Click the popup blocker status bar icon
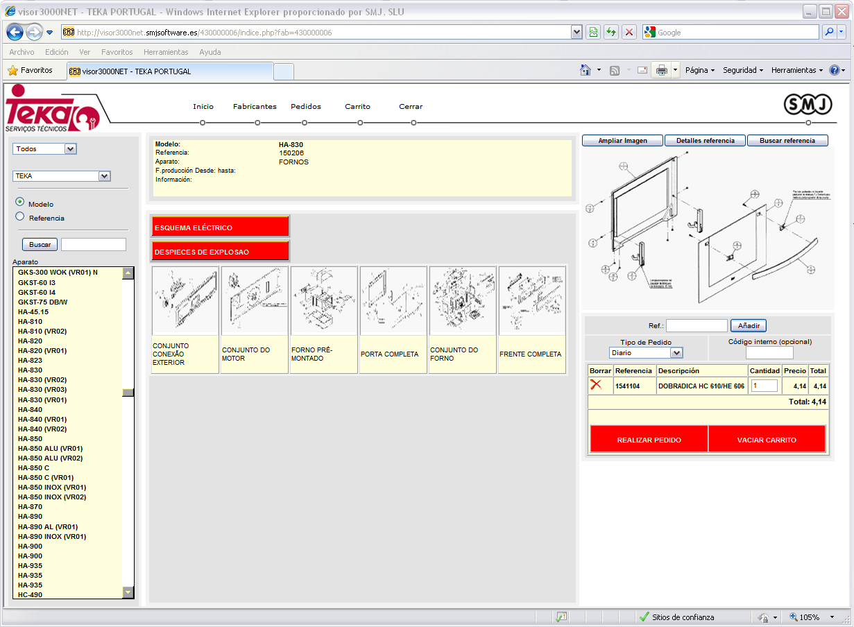 [x=561, y=617]
